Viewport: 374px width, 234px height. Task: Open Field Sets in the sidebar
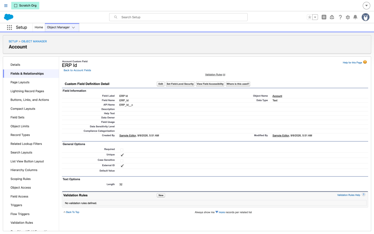click(18, 117)
